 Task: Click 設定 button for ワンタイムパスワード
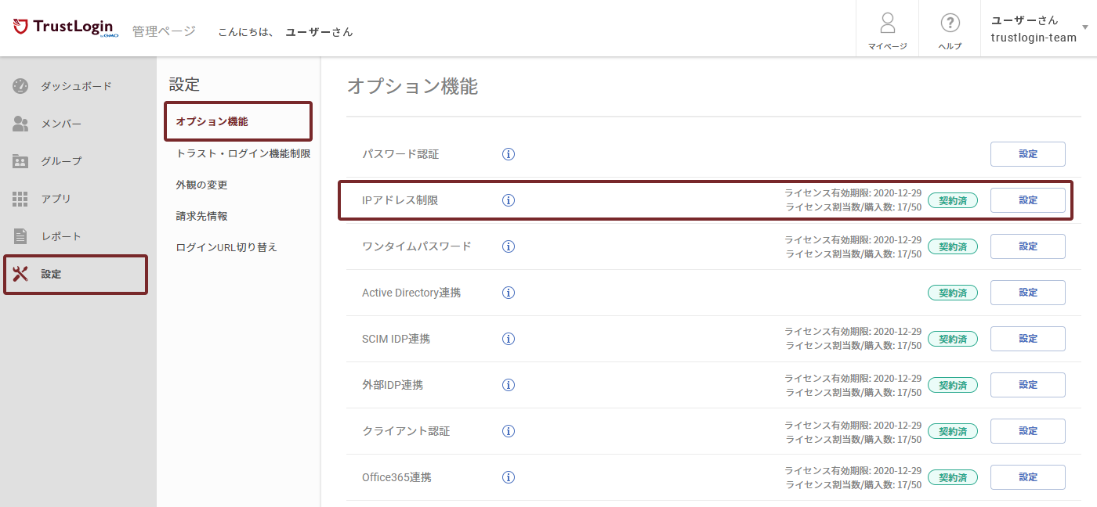[x=1027, y=246]
